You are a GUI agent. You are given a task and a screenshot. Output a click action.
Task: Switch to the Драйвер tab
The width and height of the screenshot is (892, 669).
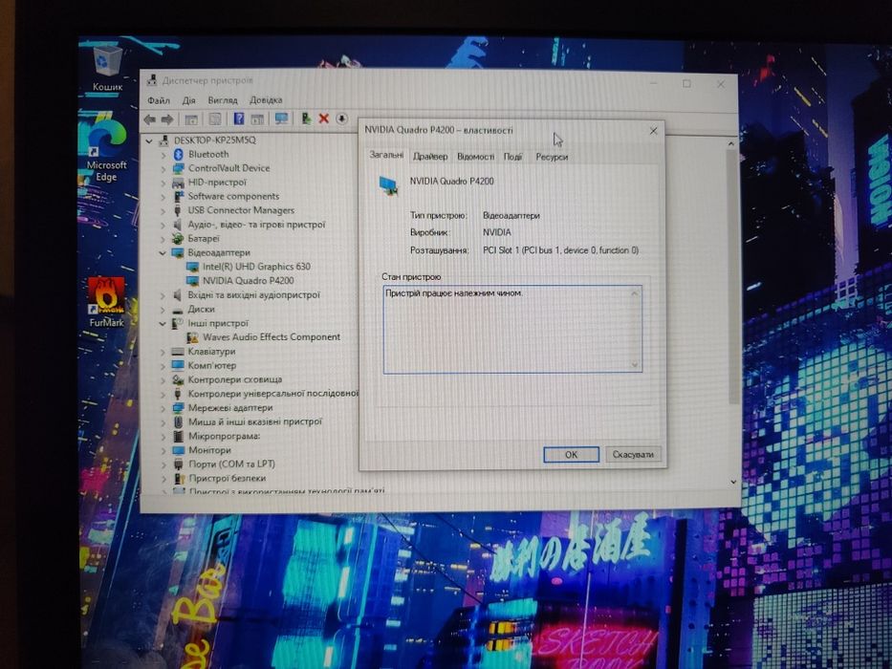[430, 157]
